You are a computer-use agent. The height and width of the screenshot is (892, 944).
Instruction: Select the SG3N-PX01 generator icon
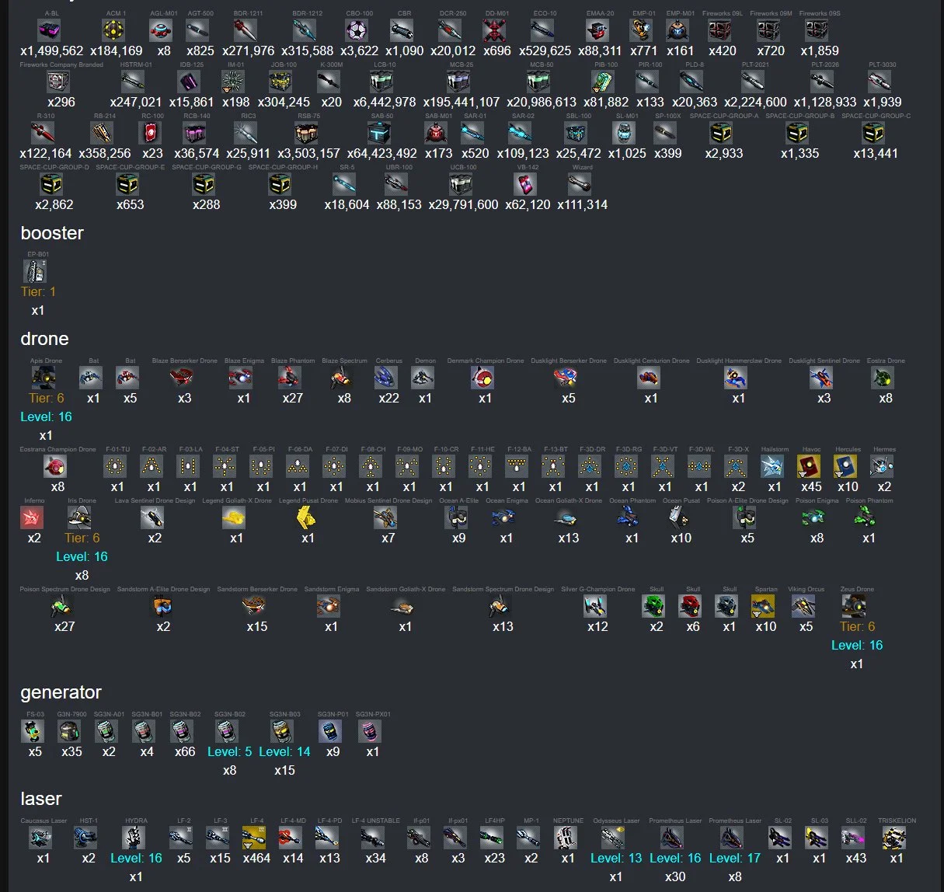[371, 730]
